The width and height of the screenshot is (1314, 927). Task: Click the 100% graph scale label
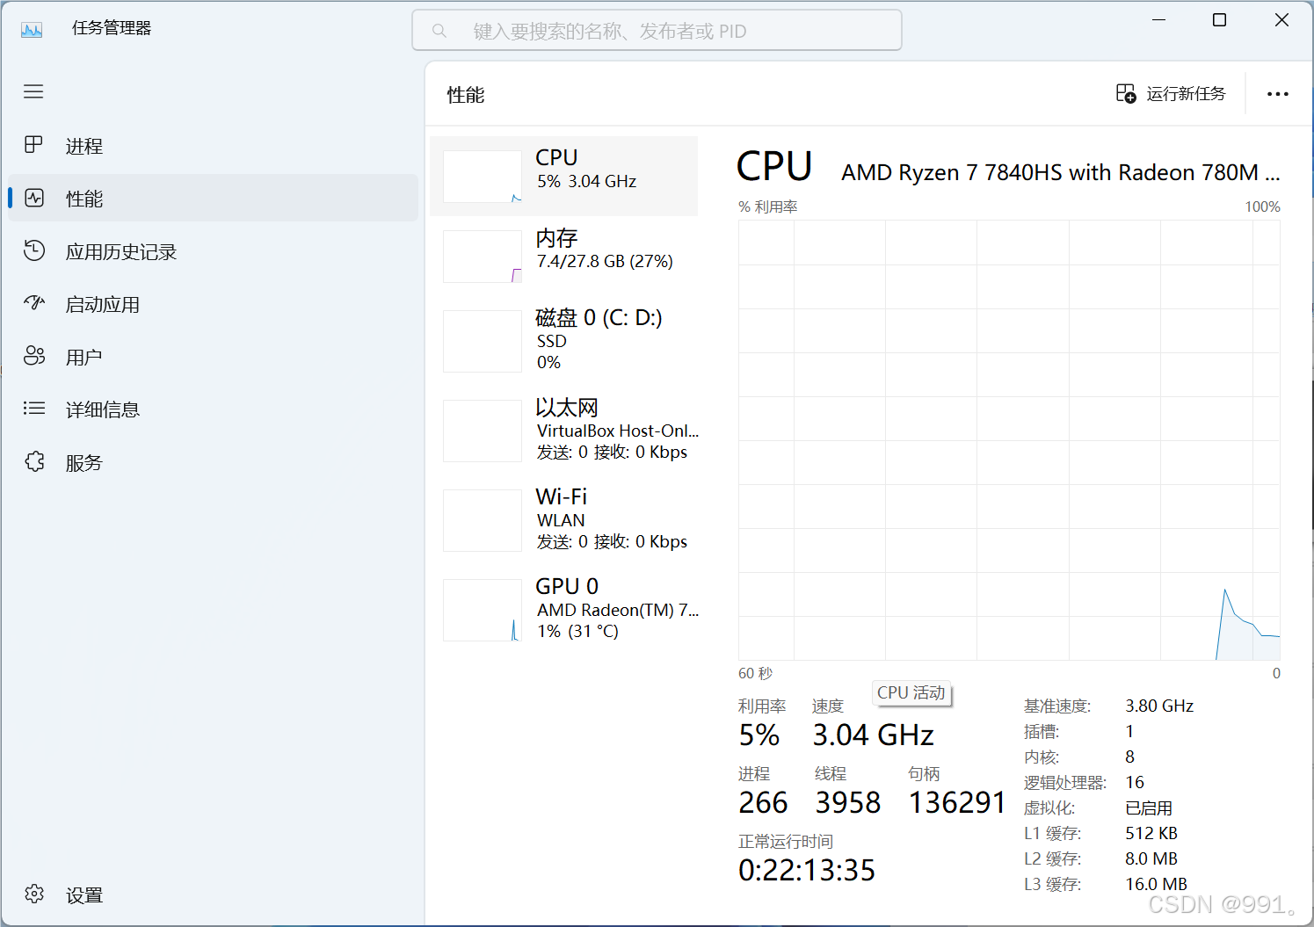(1262, 206)
